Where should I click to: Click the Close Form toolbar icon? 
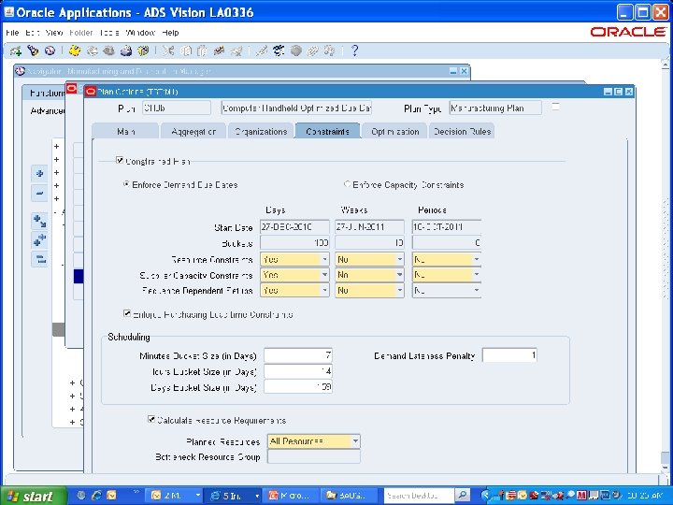142,51
